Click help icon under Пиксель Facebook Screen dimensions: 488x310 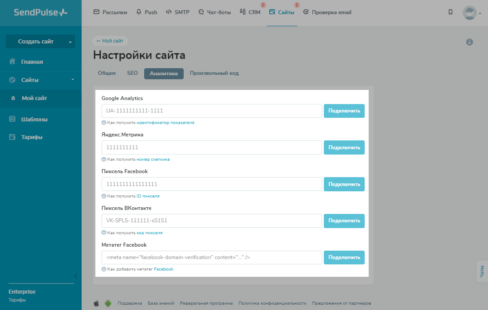coord(104,196)
